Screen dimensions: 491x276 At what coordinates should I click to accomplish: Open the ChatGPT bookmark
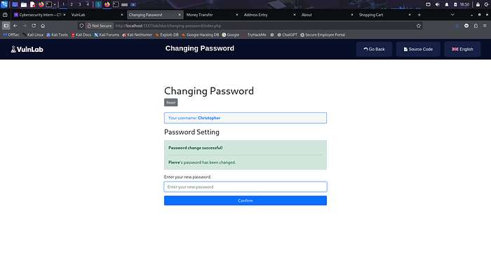click(x=287, y=35)
